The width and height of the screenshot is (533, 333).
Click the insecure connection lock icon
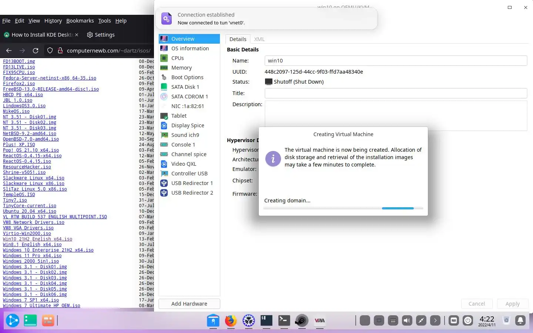coord(60,50)
